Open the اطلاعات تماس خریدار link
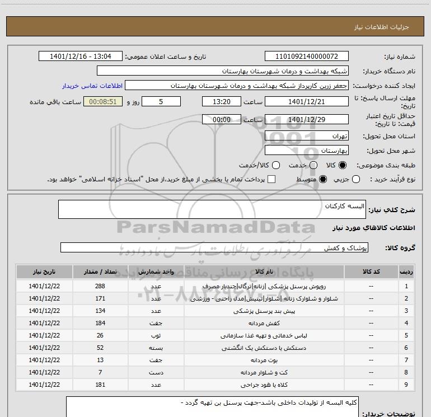 pos(92,86)
